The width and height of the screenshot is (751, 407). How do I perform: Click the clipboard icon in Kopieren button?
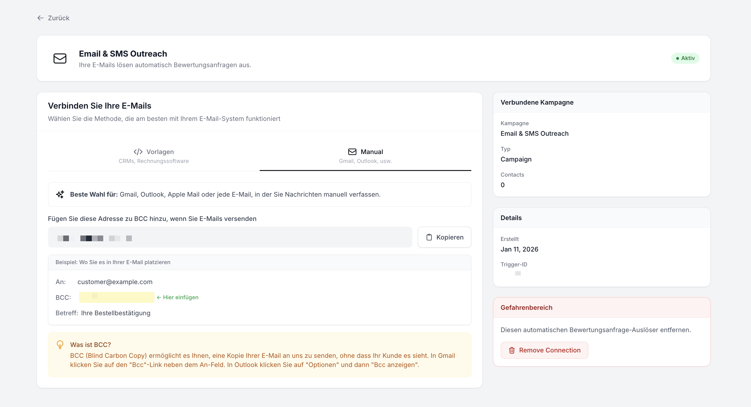[x=429, y=237]
